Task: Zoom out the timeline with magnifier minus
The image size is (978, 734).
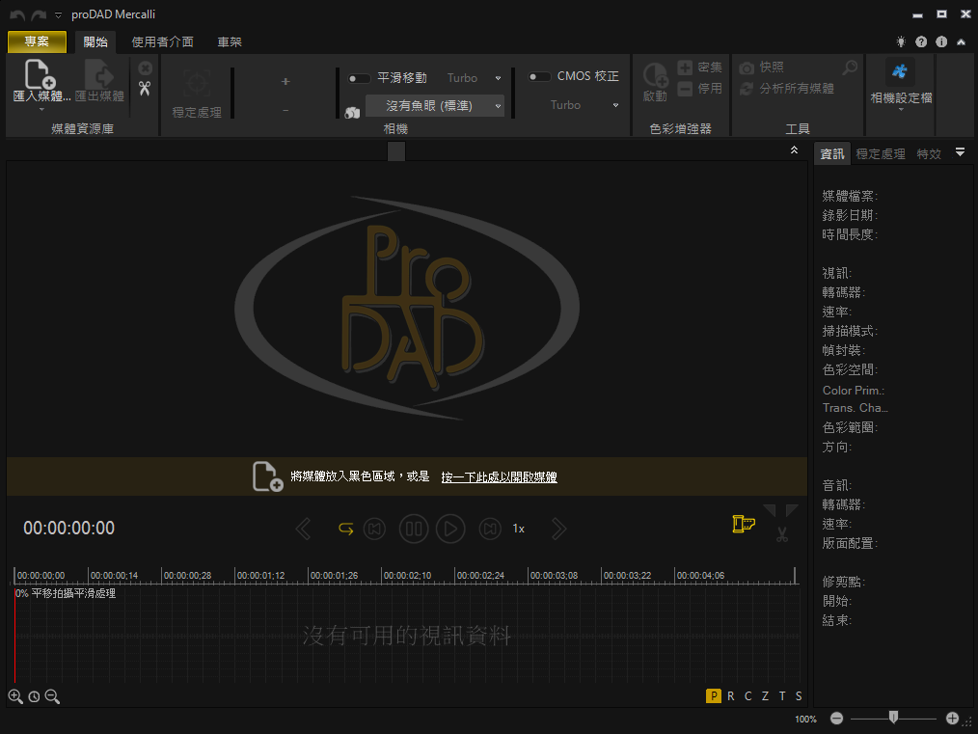Action: 52,696
